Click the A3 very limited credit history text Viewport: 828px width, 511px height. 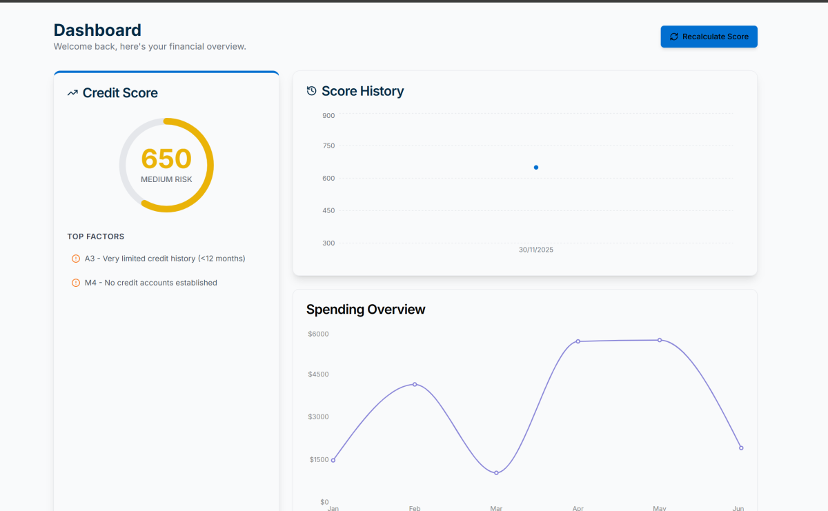coord(165,259)
